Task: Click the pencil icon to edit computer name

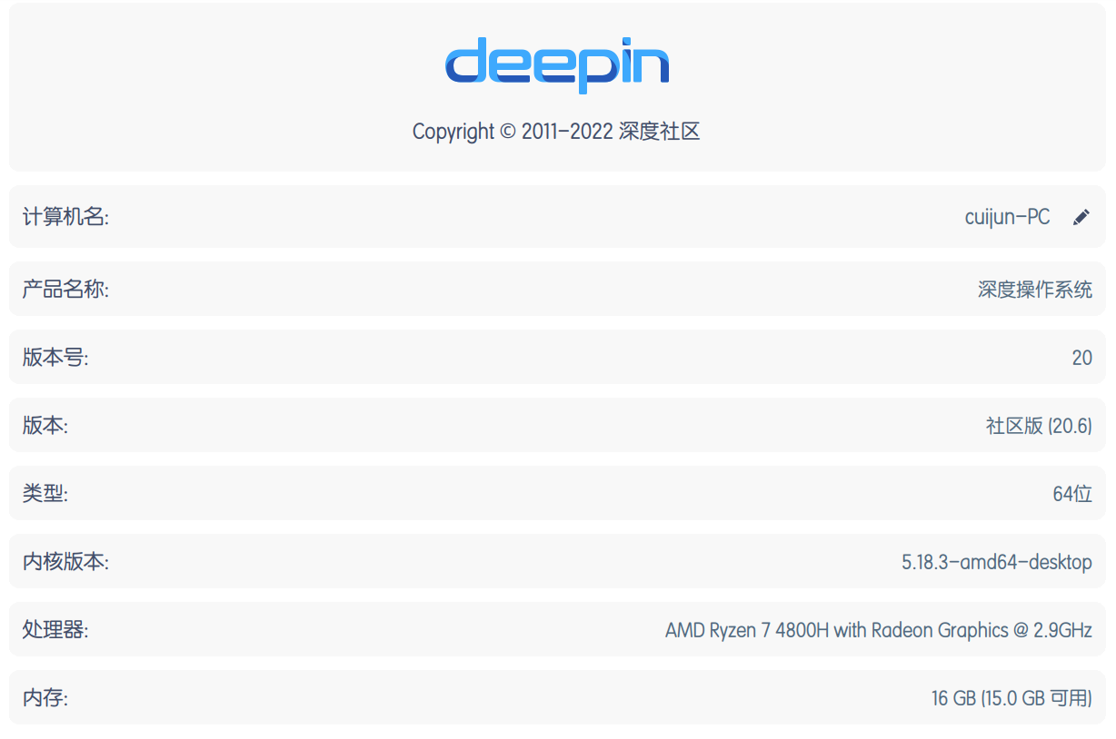Action: 1081,217
